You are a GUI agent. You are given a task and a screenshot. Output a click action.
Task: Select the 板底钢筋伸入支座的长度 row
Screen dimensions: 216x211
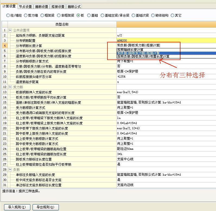tap(62, 92)
